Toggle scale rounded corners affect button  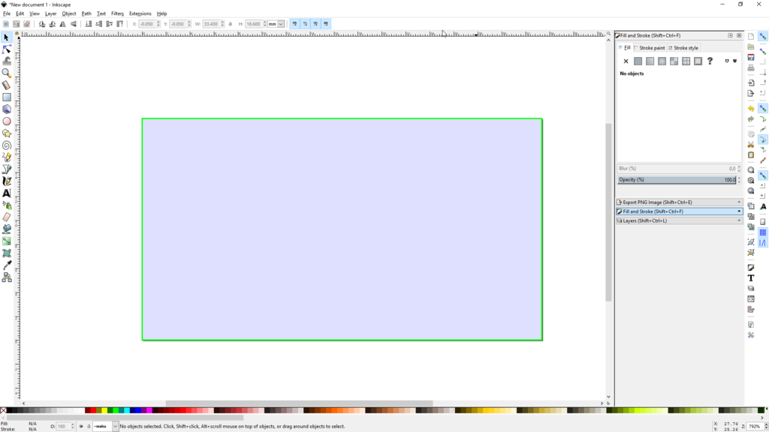click(x=305, y=23)
